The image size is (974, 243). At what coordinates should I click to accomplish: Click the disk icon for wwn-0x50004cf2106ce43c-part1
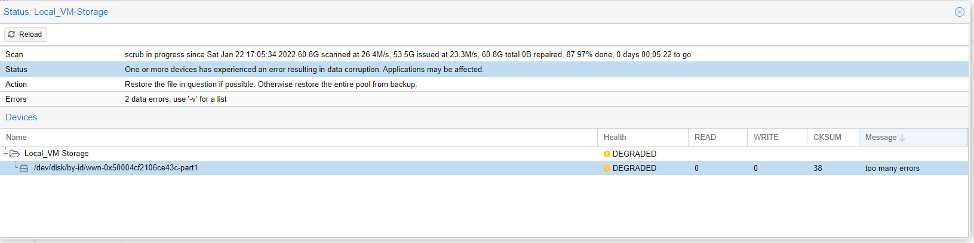pos(24,169)
